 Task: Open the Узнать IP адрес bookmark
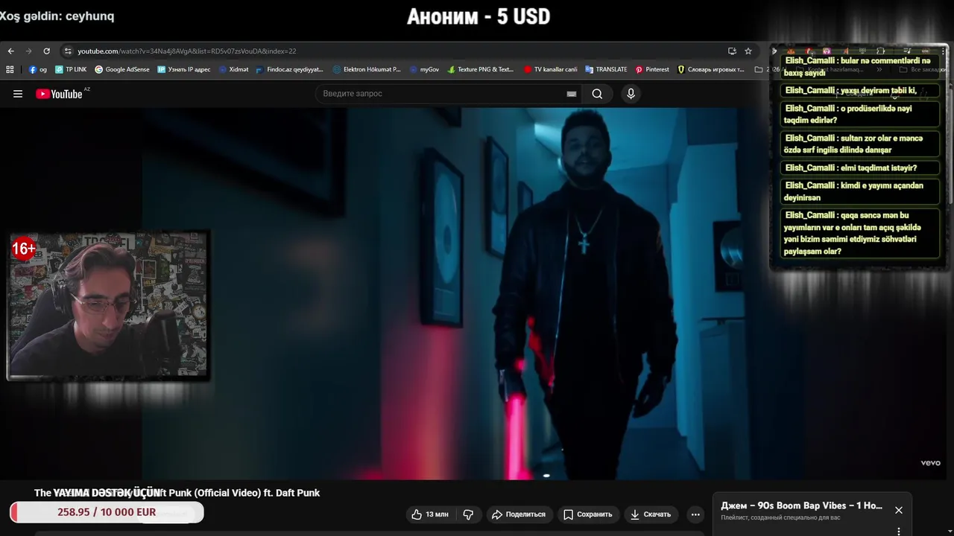click(x=184, y=69)
